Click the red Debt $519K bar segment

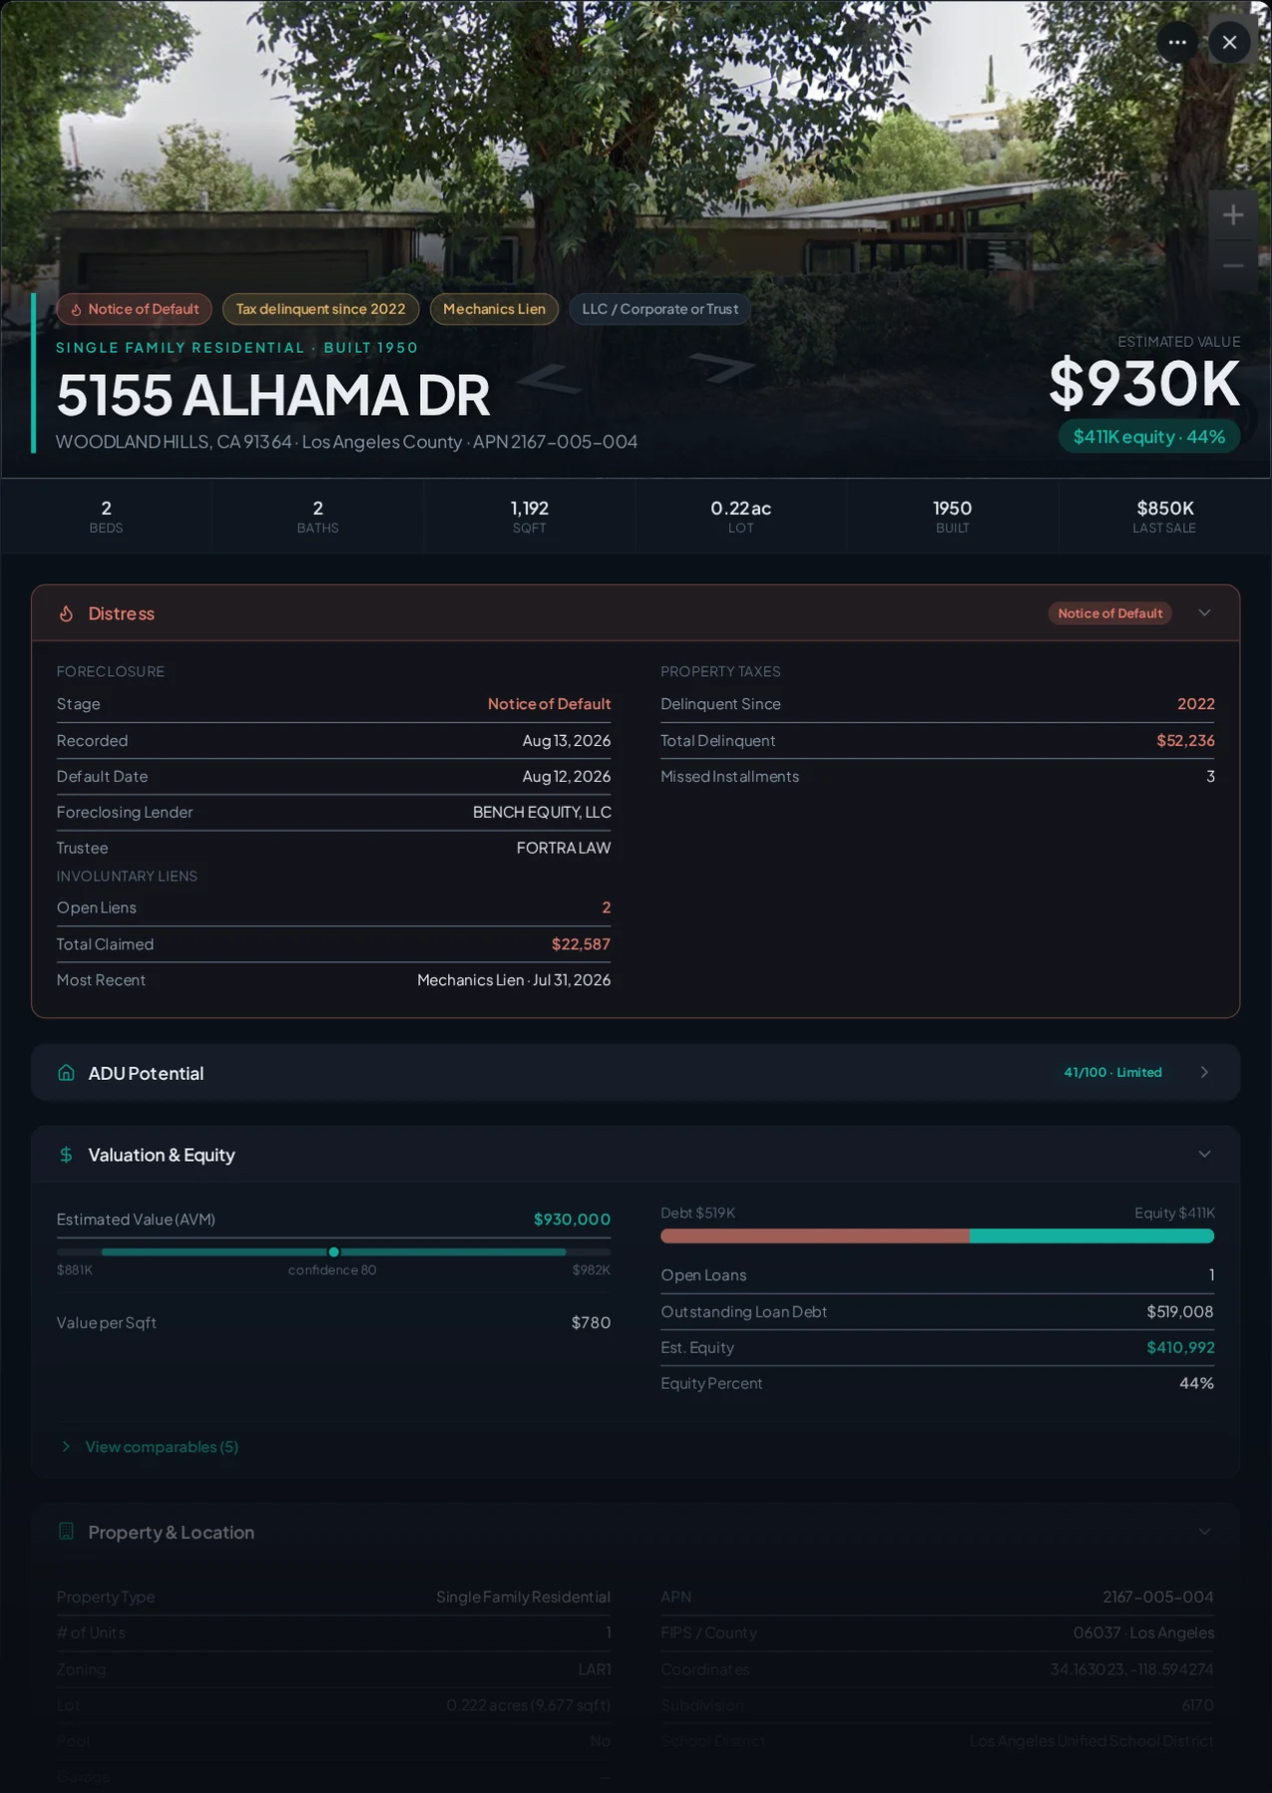[x=815, y=1237]
